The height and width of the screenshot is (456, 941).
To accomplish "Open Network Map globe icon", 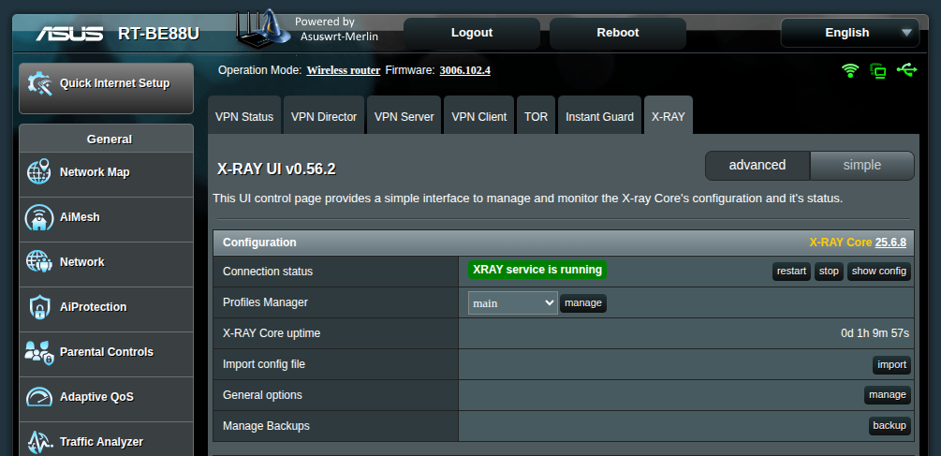I will click(x=39, y=172).
